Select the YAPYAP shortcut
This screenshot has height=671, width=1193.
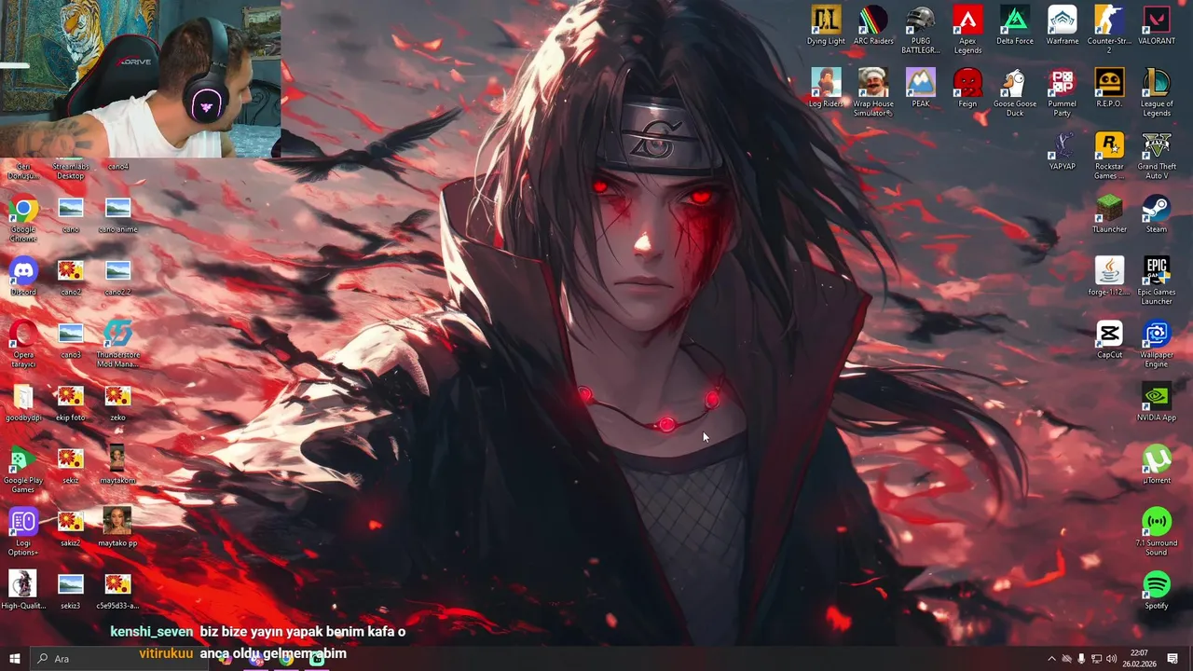click(1062, 151)
